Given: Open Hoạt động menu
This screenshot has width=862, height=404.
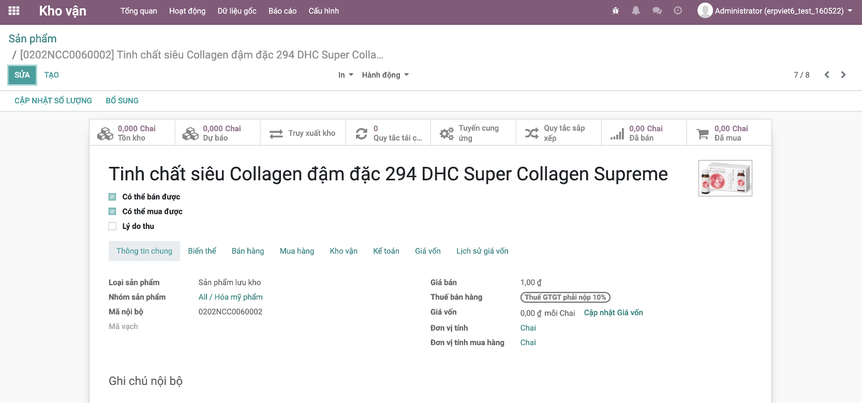Looking at the screenshot, I should [187, 11].
